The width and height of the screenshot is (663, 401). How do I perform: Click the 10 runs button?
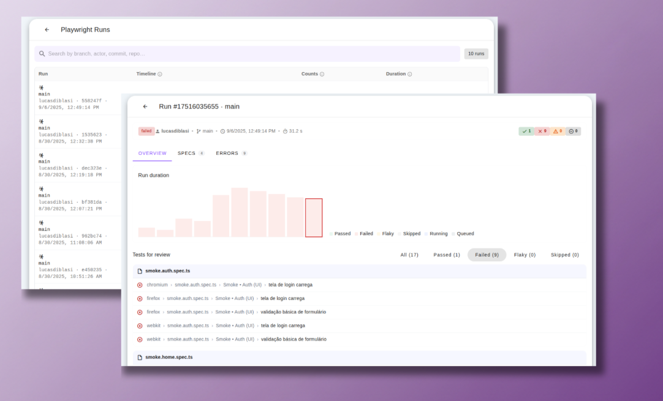pos(476,53)
